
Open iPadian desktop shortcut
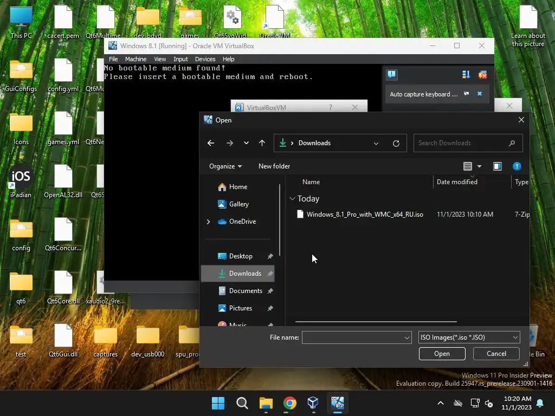pyautogui.click(x=21, y=181)
